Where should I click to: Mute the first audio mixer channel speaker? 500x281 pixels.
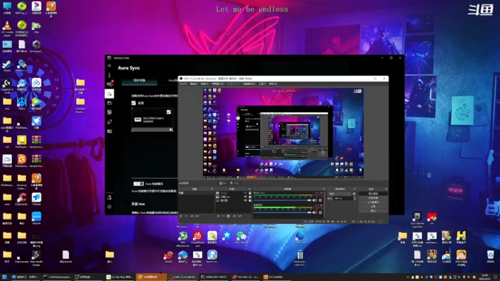coord(315,200)
